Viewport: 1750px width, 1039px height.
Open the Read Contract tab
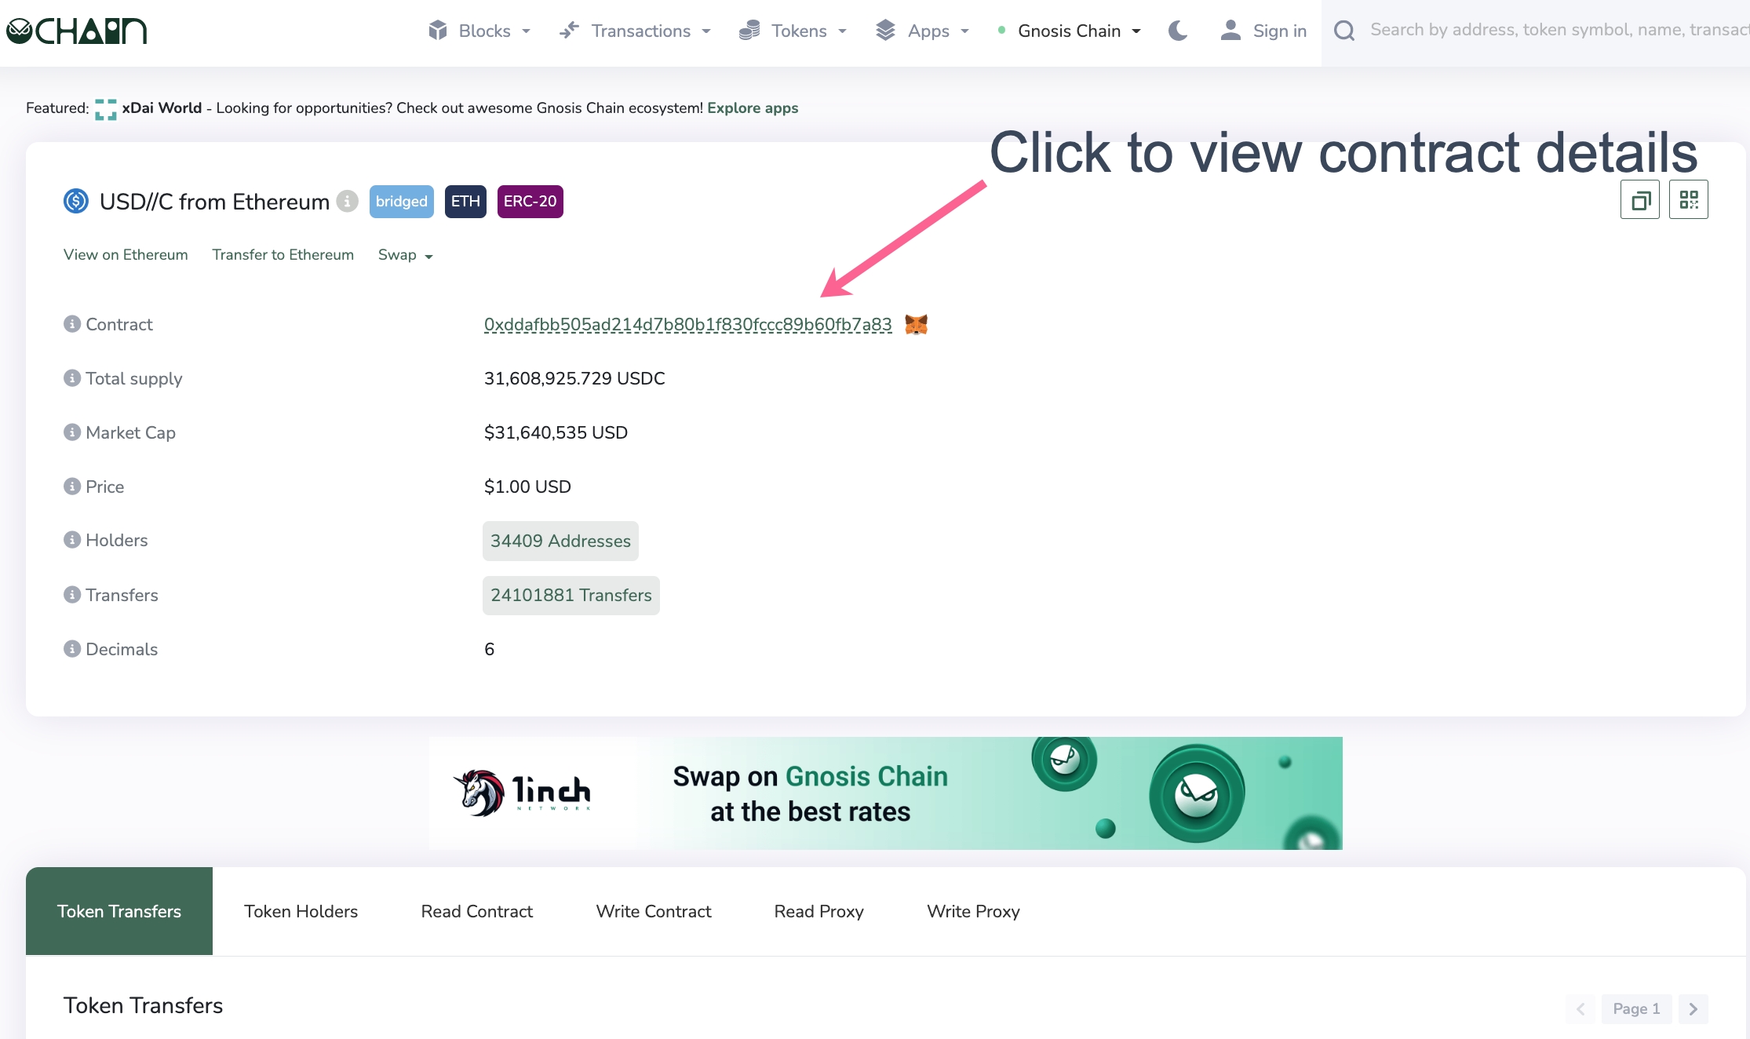pyautogui.click(x=477, y=911)
